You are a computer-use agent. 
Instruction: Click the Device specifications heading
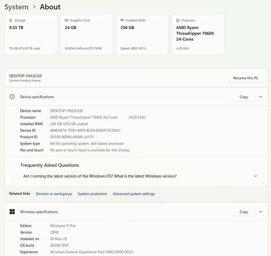point(37,97)
